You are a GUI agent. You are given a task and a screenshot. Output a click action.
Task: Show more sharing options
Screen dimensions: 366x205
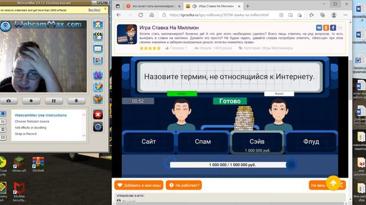pyautogui.click(x=340, y=28)
